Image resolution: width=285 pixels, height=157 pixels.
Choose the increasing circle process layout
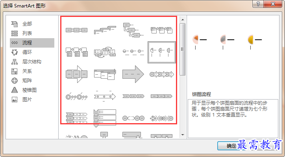click(x=133, y=52)
